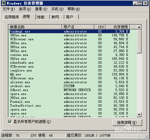This screenshot has height=140, width=150.
Task: Sort by 内存使用 column header
Action: click(x=118, y=27)
